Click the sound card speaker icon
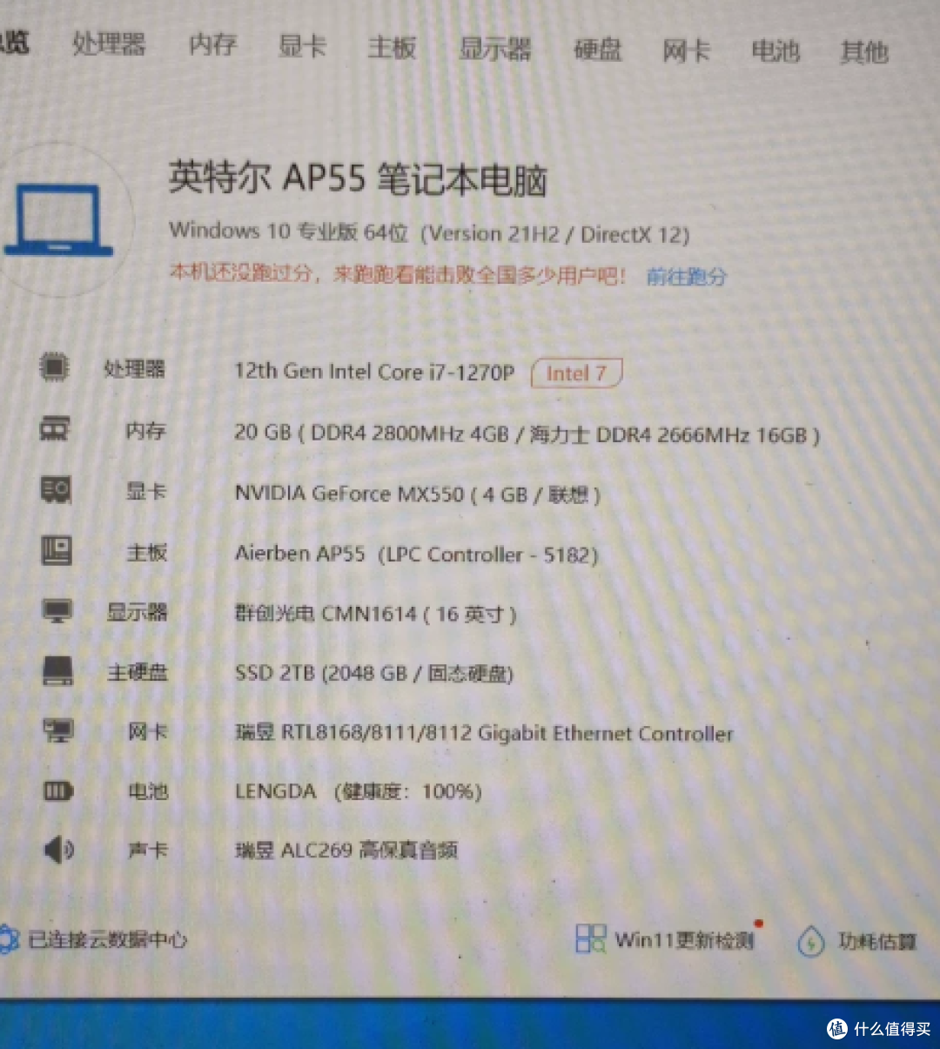 coord(58,849)
